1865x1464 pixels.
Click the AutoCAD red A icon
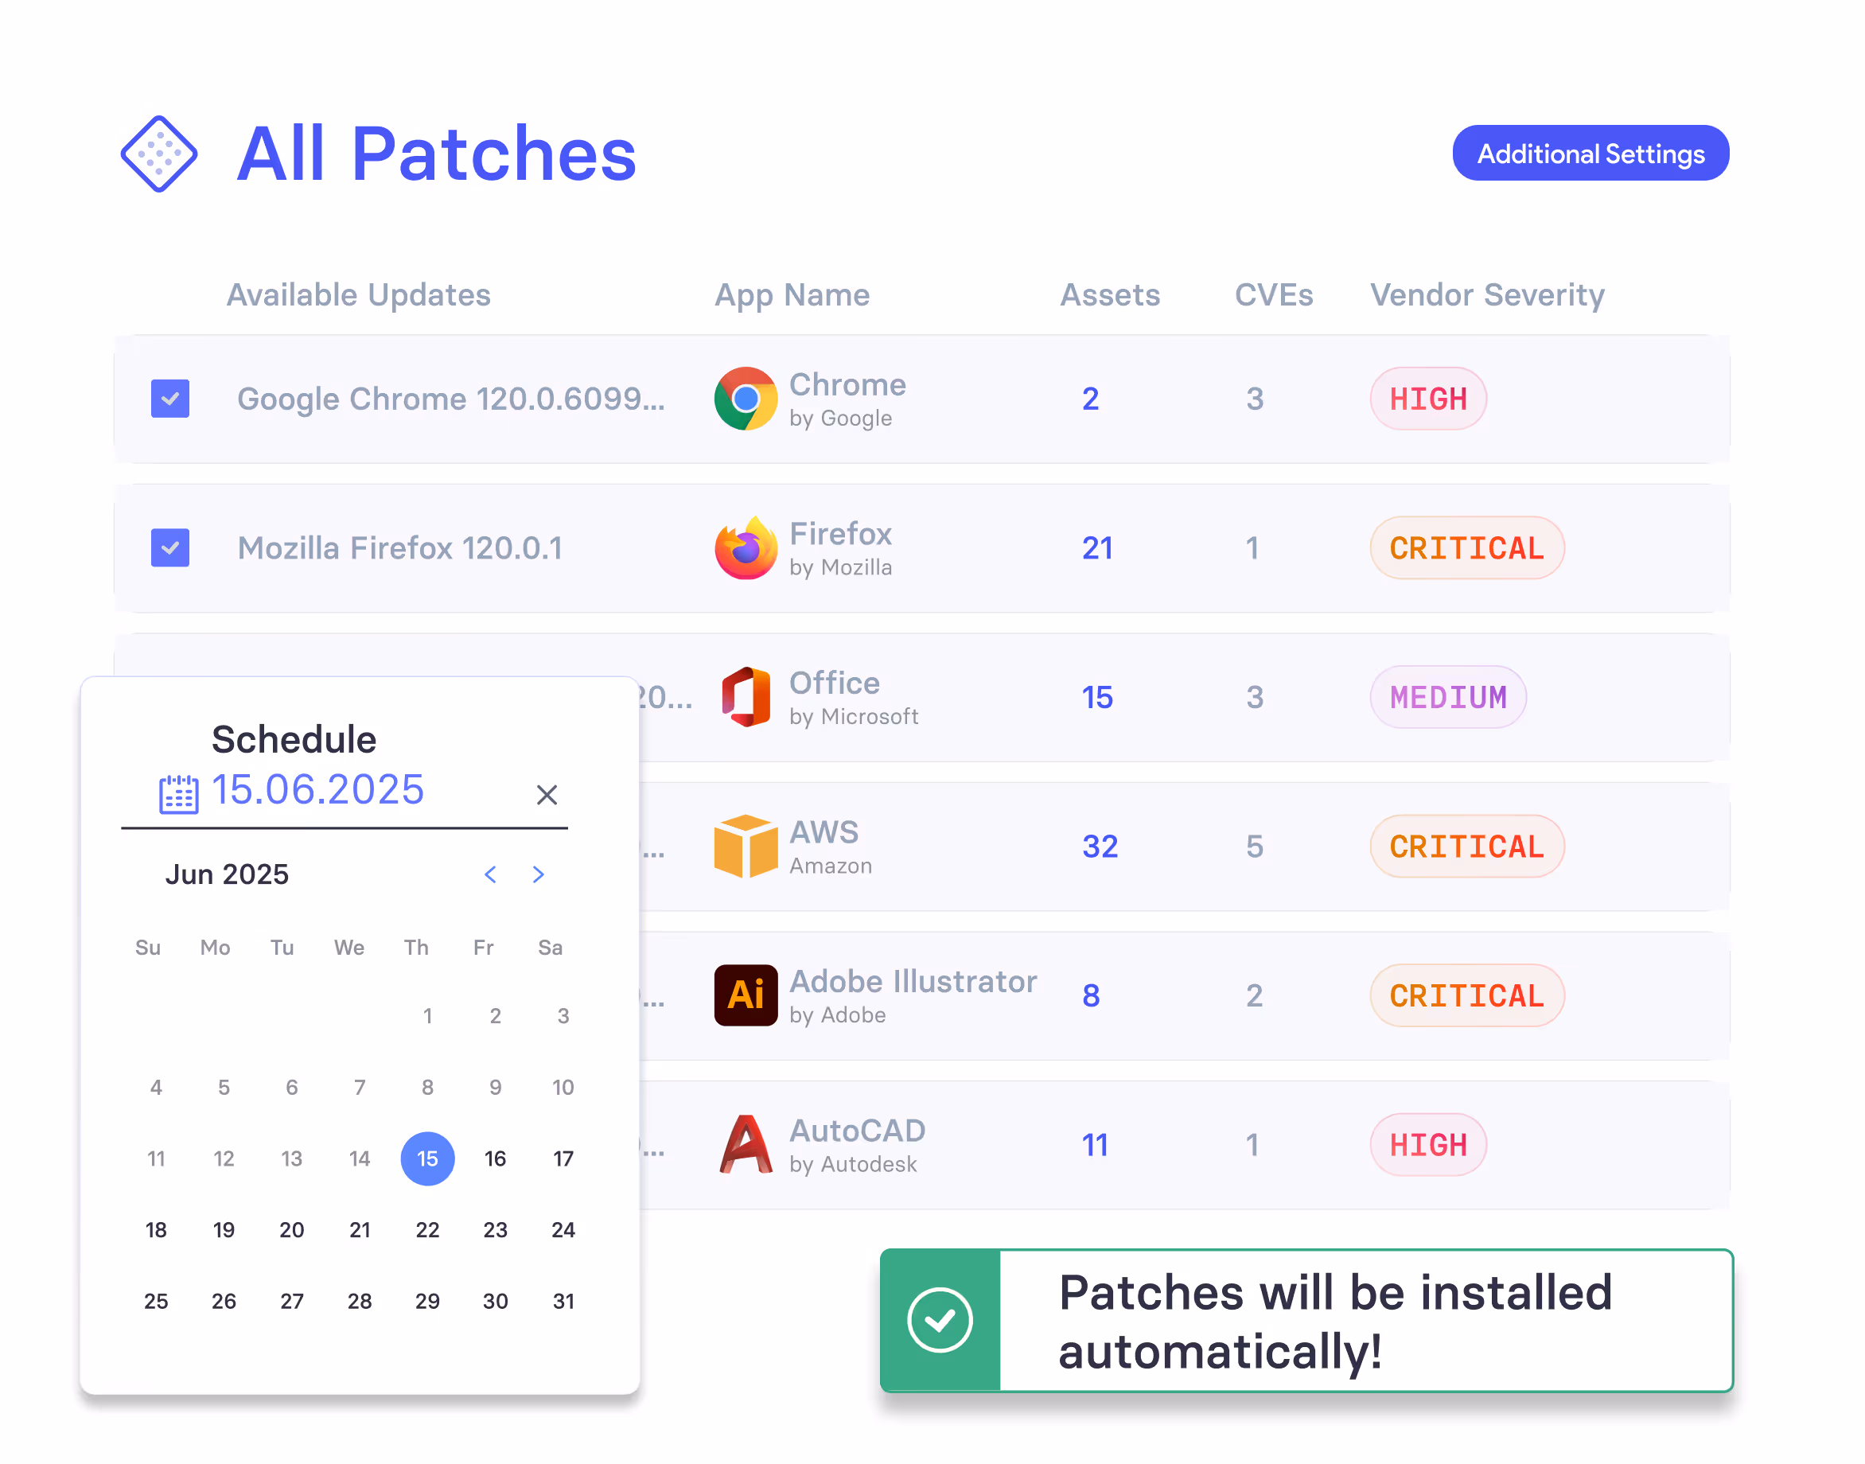coord(745,1145)
